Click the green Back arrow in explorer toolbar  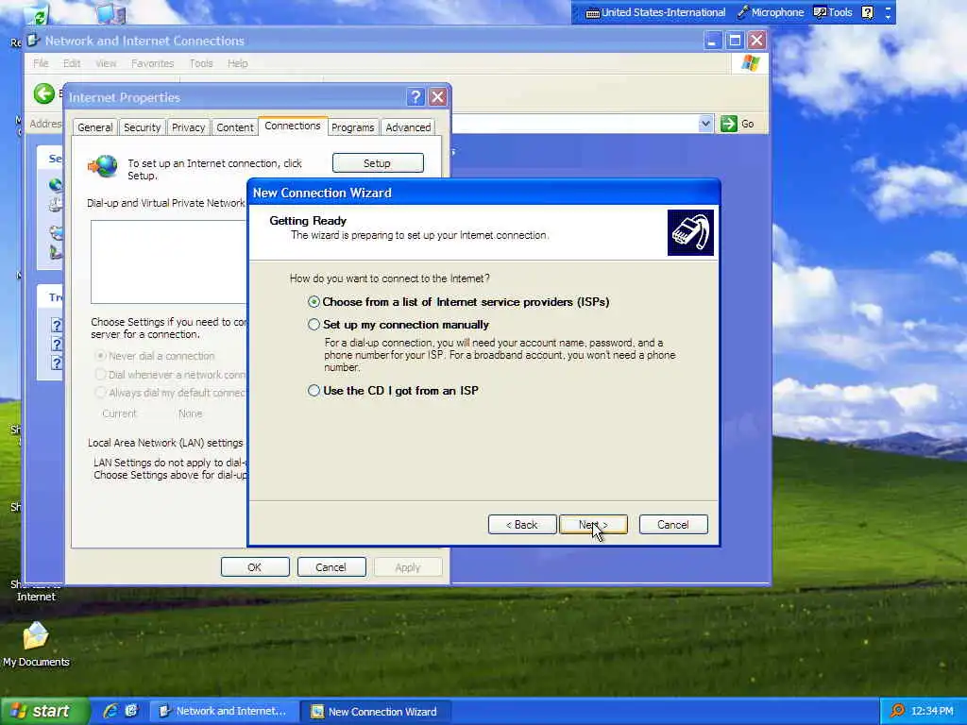tap(43, 93)
